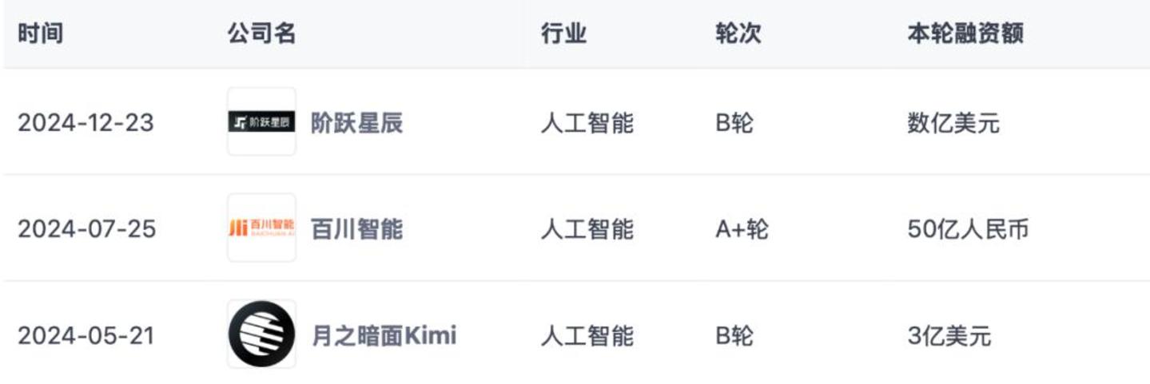Image resolution: width=1150 pixels, height=384 pixels.
Task: Click the 轮次 column header
Action: tap(738, 34)
